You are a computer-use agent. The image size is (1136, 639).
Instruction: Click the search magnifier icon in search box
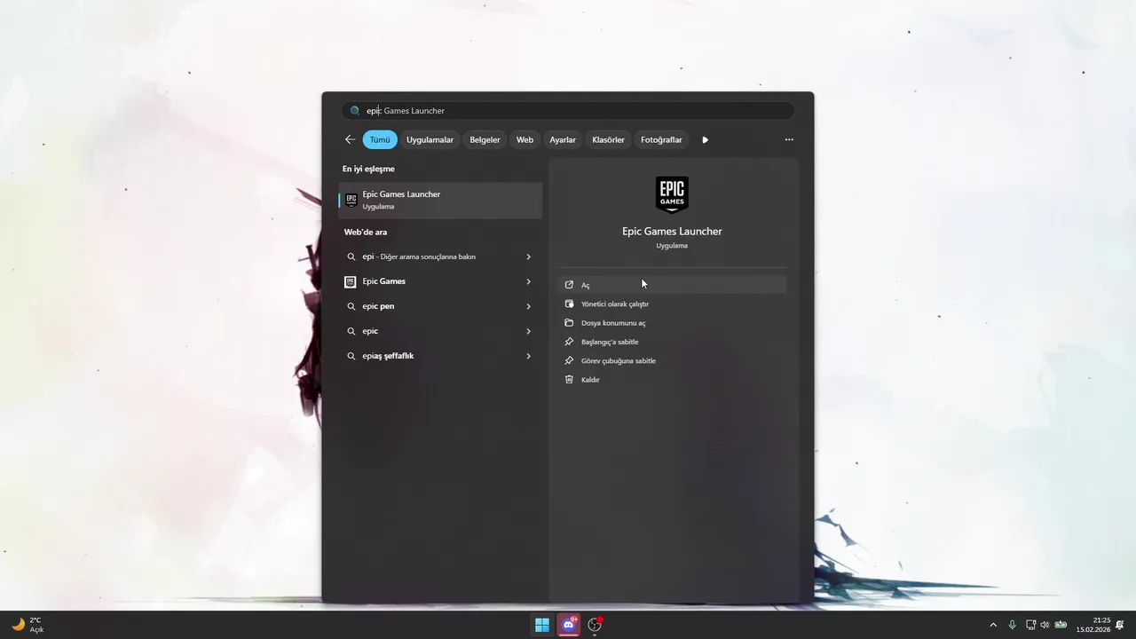click(355, 111)
